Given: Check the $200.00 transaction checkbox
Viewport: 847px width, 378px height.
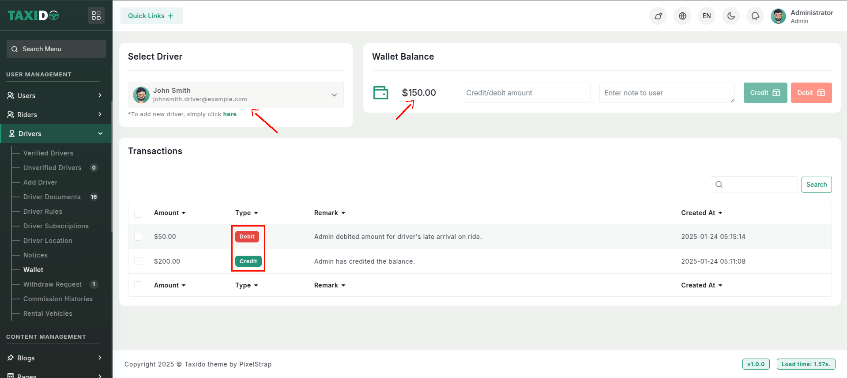Looking at the screenshot, I should (138, 261).
